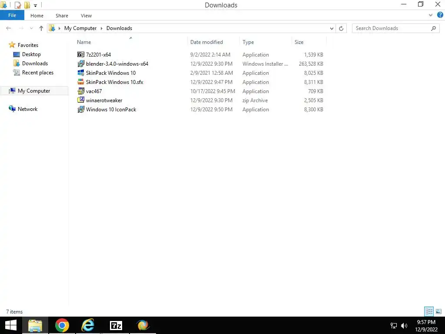Image resolution: width=445 pixels, height=334 pixels.
Task: Select the 7z2201-x64 file icon
Action: (x=81, y=54)
